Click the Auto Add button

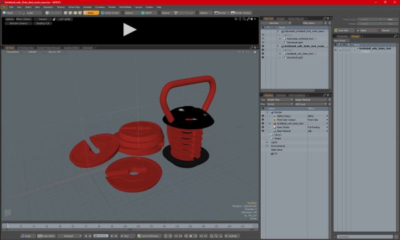pyautogui.click(x=344, y=31)
